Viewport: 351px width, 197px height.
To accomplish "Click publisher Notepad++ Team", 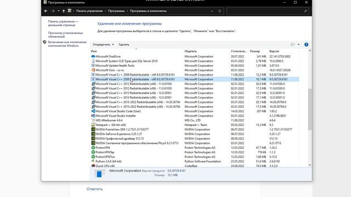I will (x=196, y=125).
